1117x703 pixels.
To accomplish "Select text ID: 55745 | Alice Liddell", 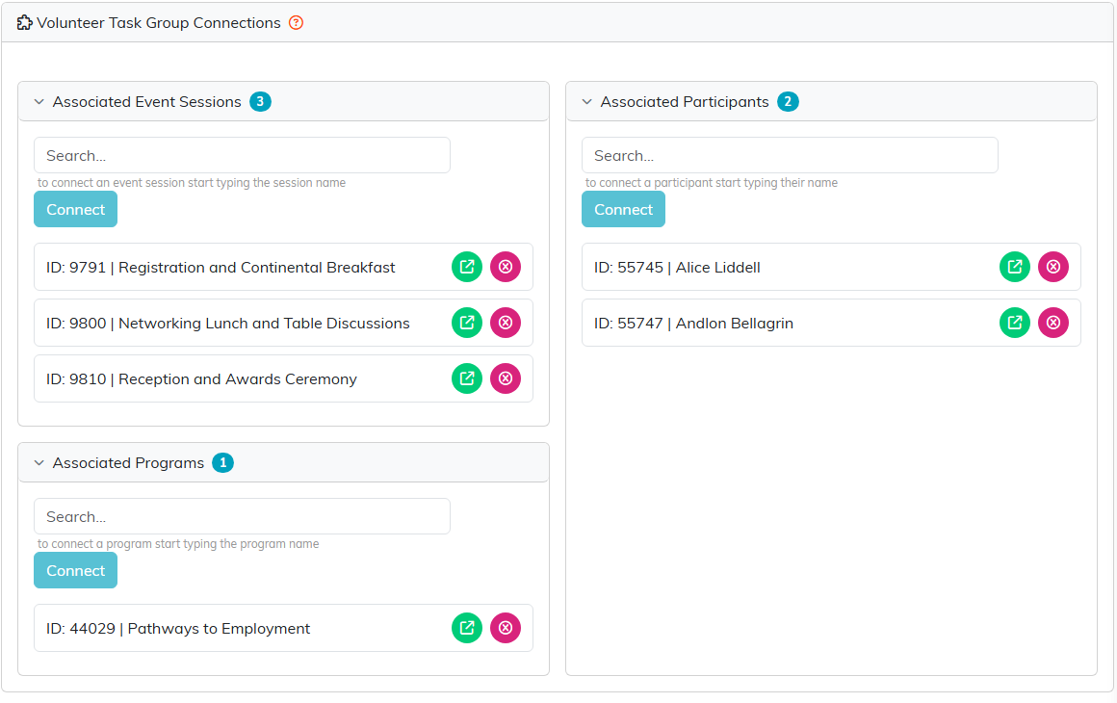I will pyautogui.click(x=678, y=268).
